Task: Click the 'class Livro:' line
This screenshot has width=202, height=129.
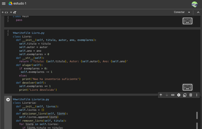Action: point(22,37)
